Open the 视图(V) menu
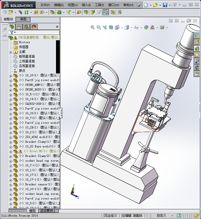 73,5
